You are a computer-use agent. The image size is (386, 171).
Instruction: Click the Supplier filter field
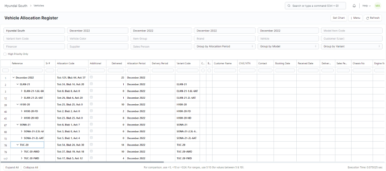click(x=97, y=46)
